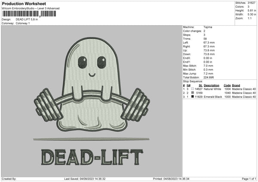Click the Code column header
The height and width of the screenshot is (182, 258).
tap(227, 85)
